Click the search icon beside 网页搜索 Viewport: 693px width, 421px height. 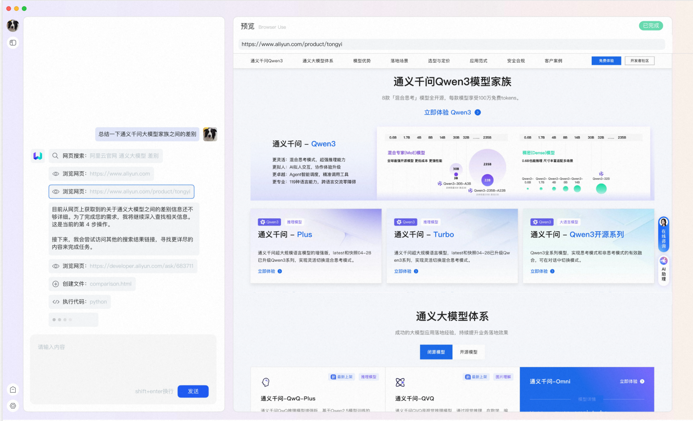point(55,156)
